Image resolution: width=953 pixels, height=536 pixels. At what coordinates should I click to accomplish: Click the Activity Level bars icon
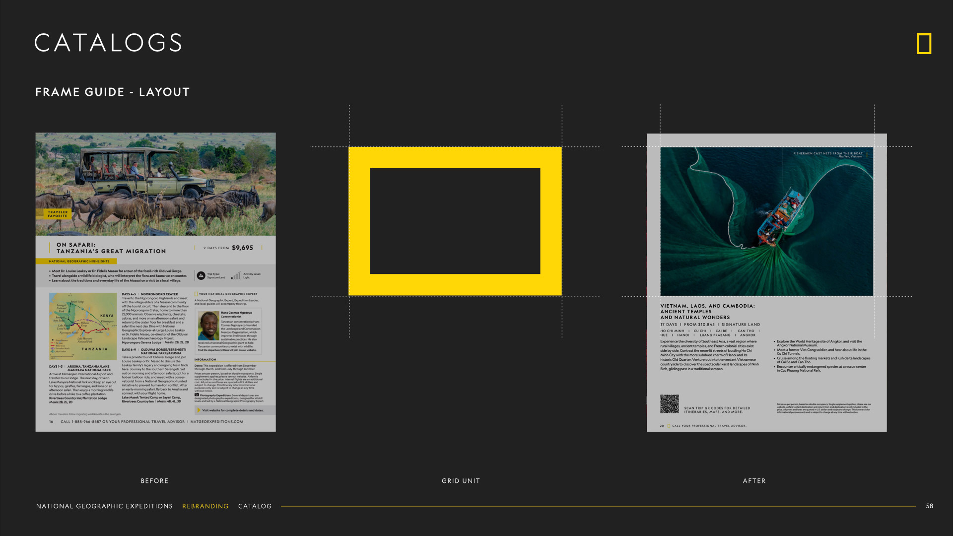[236, 275]
